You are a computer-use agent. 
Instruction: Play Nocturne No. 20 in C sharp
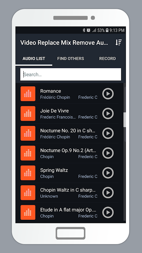tap(108, 133)
